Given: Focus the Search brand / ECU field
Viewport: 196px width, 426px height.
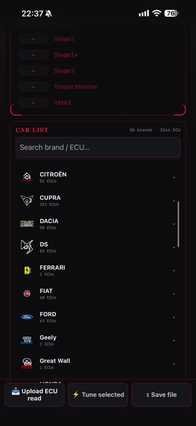Looking at the screenshot, I should pyautogui.click(x=98, y=147).
